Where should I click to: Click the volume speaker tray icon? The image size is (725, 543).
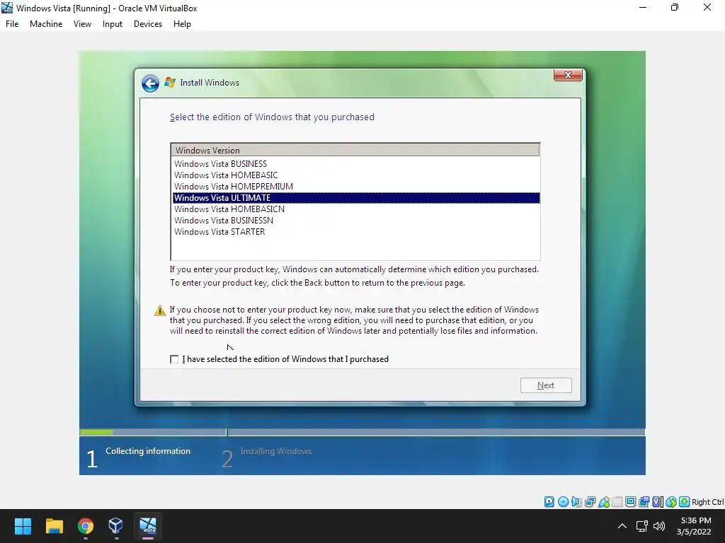(x=659, y=526)
